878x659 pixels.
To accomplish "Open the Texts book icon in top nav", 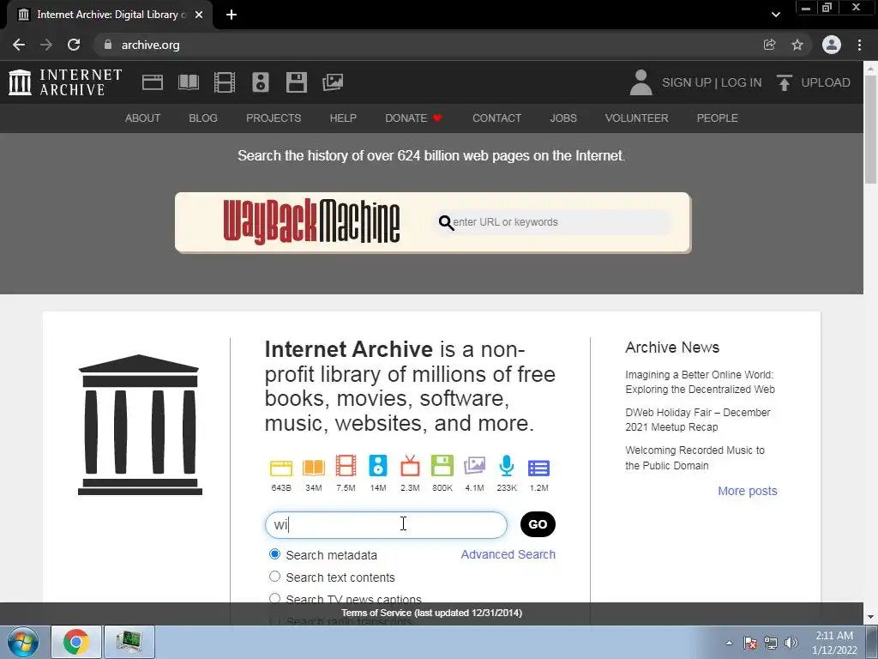I will coord(188,82).
